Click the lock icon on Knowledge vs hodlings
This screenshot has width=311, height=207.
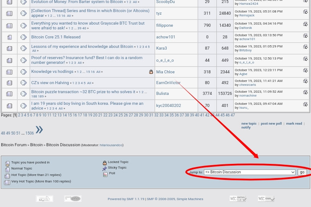click(x=151, y=72)
